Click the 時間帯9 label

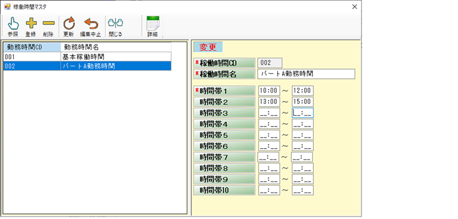(224, 179)
